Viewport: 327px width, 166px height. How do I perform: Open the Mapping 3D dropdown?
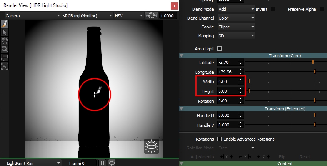[x=236, y=36]
